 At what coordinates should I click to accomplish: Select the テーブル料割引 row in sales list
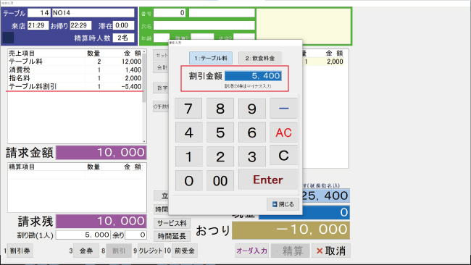pyautogui.click(x=75, y=86)
